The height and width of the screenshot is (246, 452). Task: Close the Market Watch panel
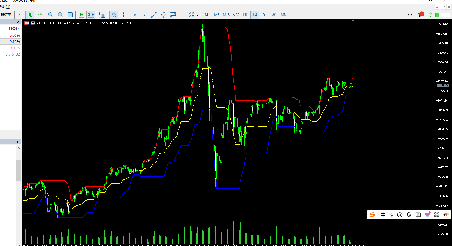tap(18, 22)
